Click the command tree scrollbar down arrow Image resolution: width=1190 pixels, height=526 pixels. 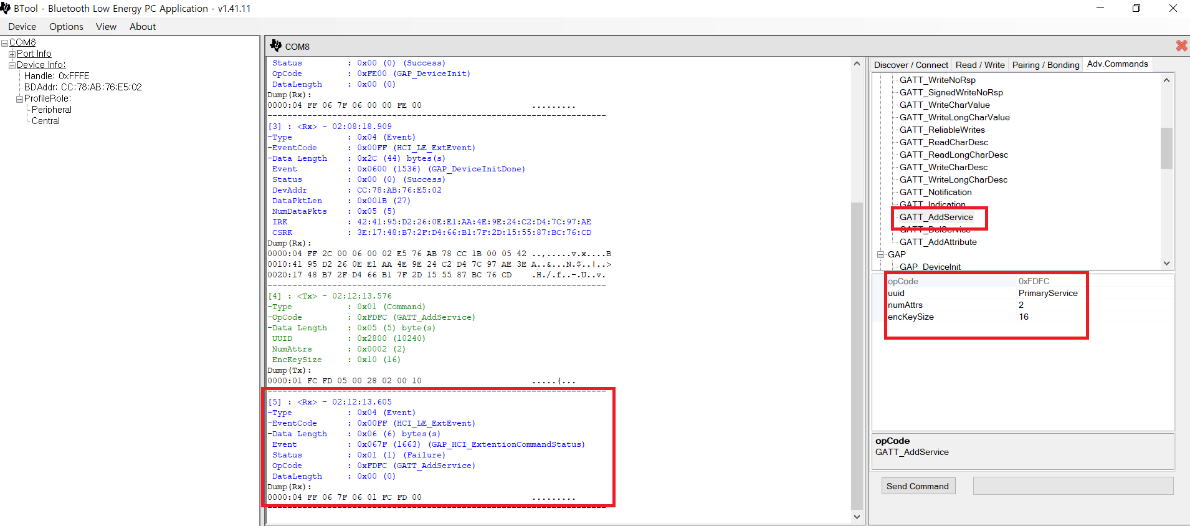click(x=1166, y=263)
